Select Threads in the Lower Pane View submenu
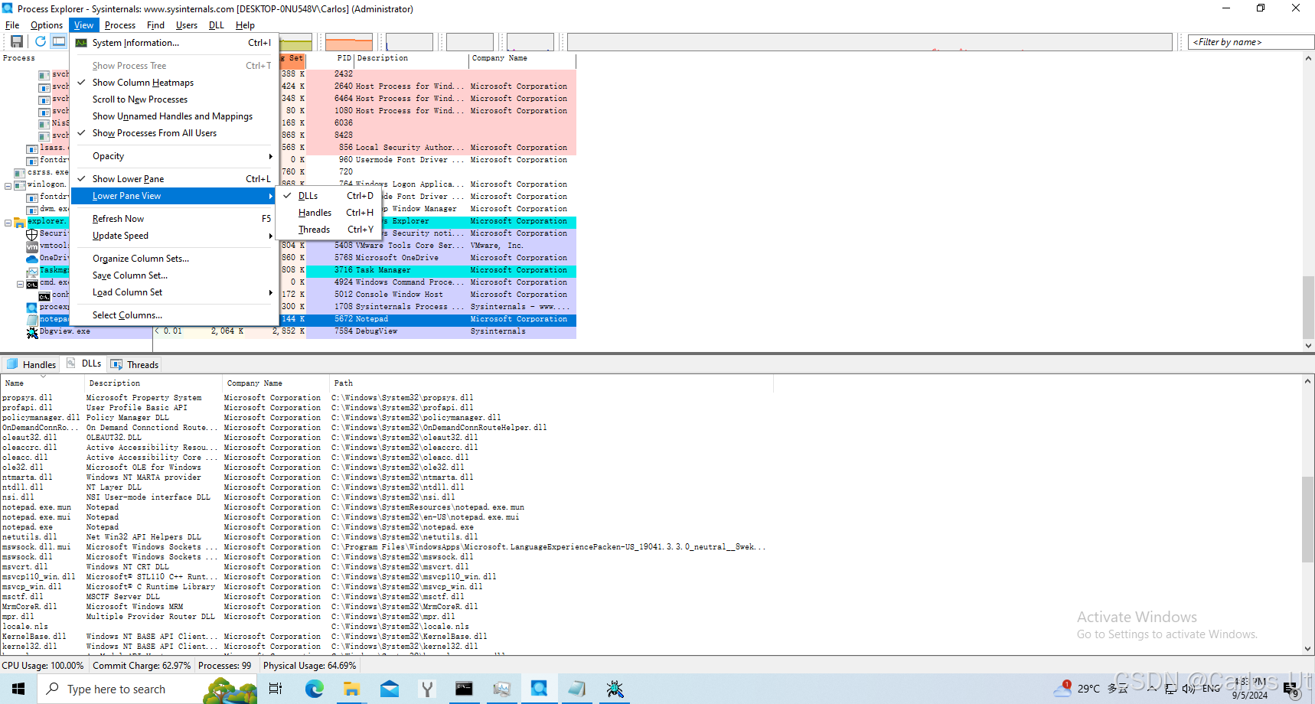 pos(328,230)
